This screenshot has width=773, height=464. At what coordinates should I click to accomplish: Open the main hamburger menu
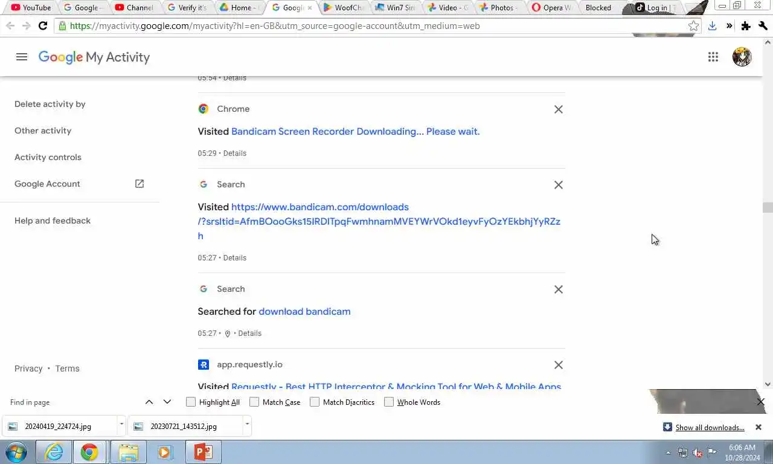click(22, 57)
